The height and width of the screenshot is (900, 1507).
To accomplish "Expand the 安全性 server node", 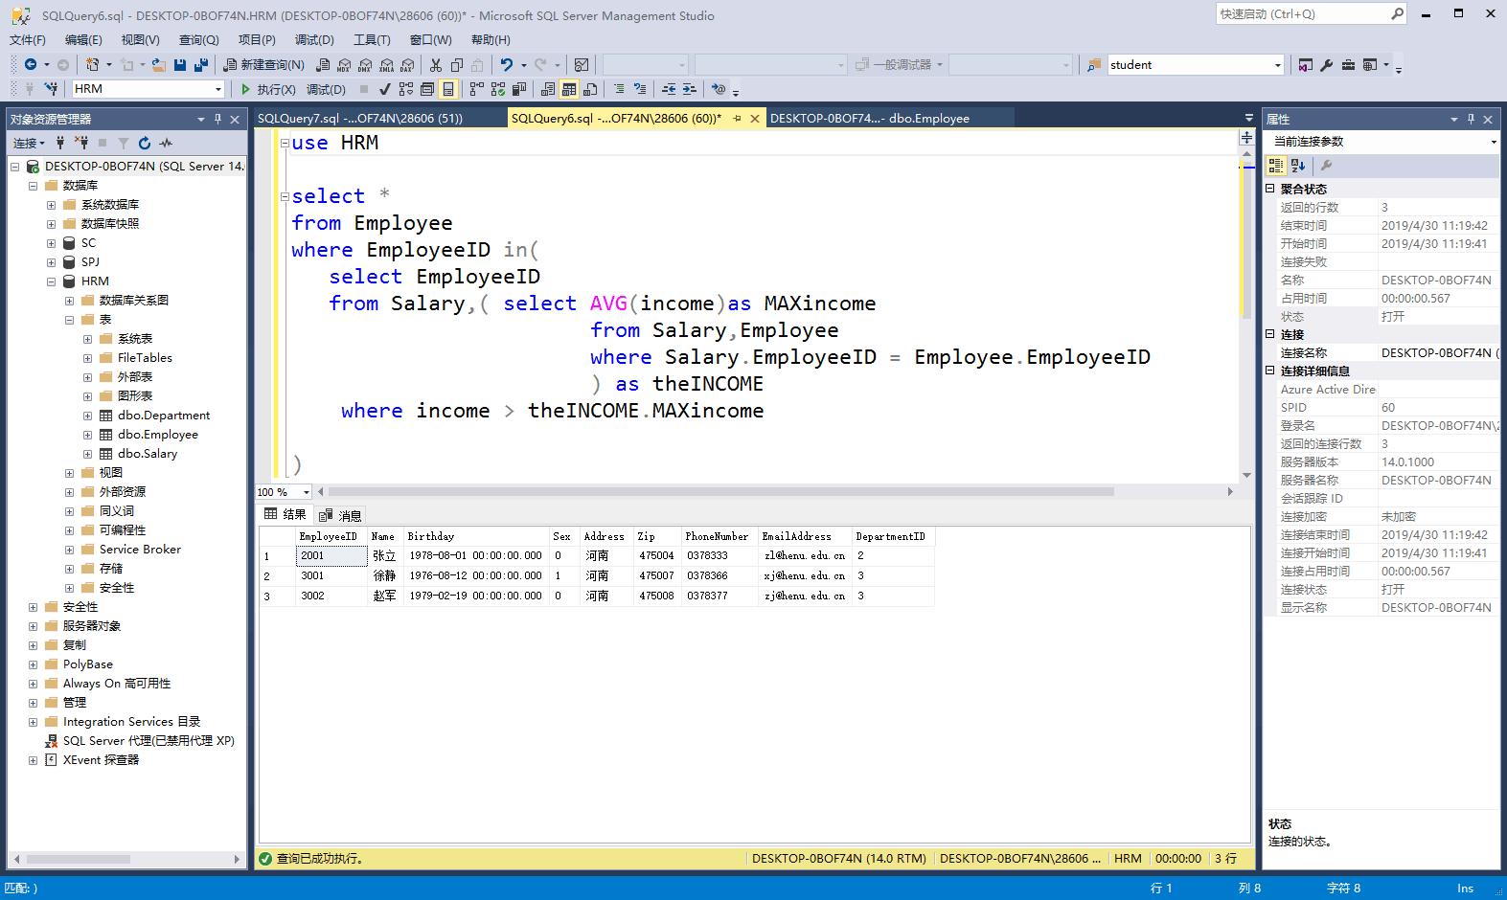I will tap(33, 607).
